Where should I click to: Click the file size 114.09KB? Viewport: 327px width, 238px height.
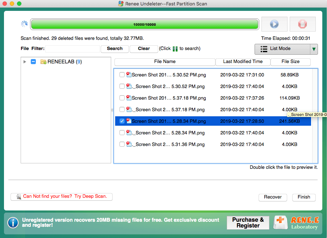tap(289, 98)
